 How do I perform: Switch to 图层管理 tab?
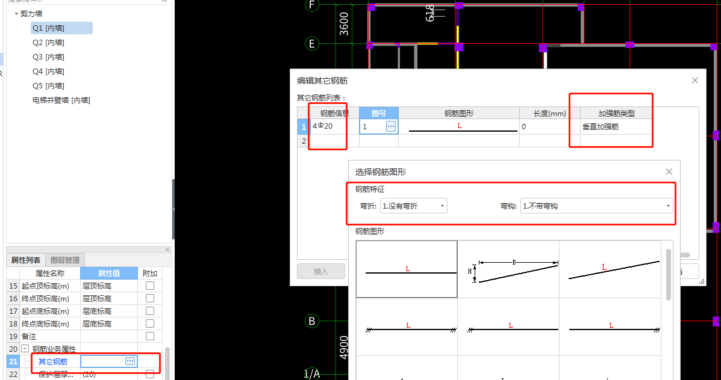point(65,260)
